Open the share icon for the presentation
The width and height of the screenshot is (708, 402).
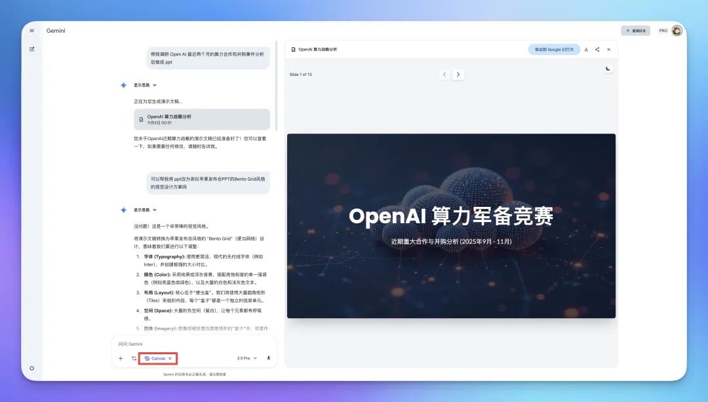[597, 49]
